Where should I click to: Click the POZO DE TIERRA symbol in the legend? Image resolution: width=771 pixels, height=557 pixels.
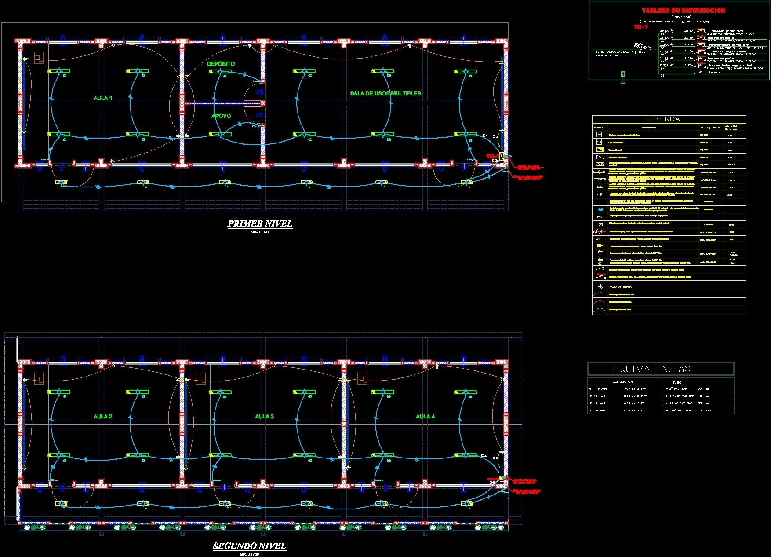pyautogui.click(x=600, y=287)
